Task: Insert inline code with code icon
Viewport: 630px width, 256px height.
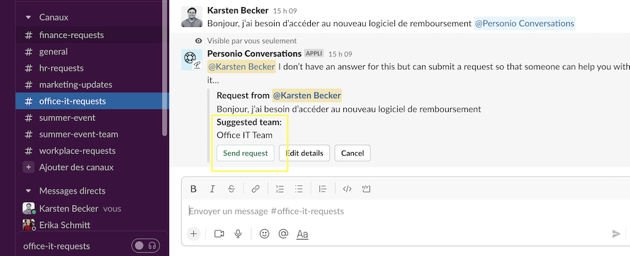Action: click(347, 189)
